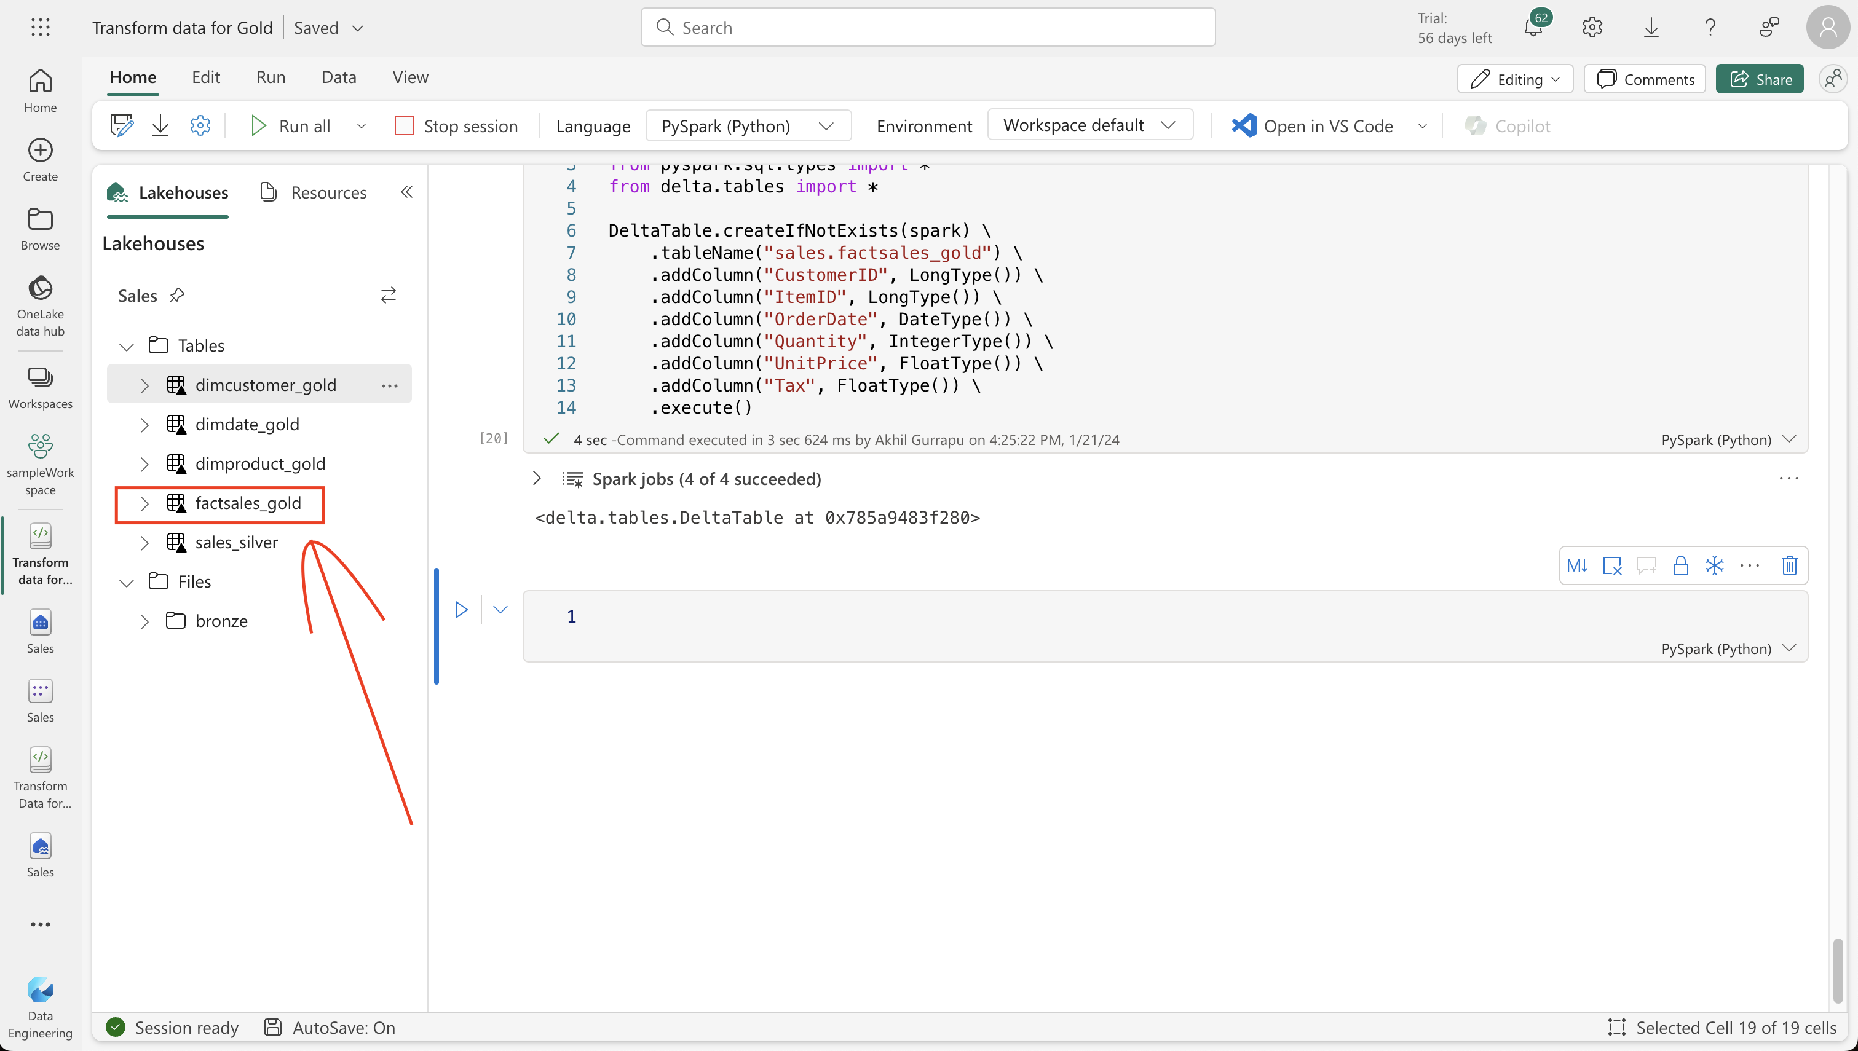
Task: Expand the sales_silver table
Action: point(144,543)
